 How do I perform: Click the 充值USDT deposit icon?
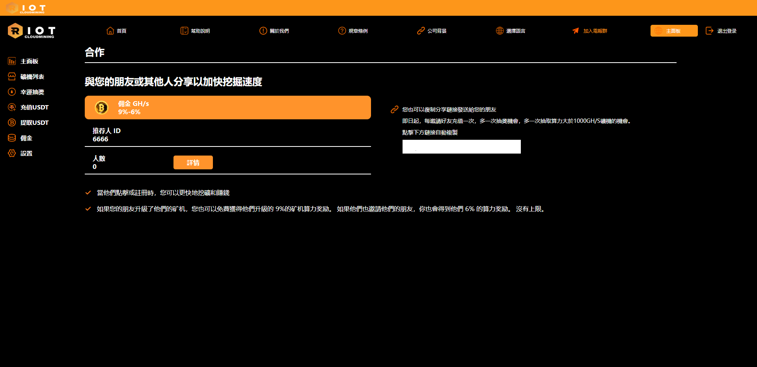(12, 108)
